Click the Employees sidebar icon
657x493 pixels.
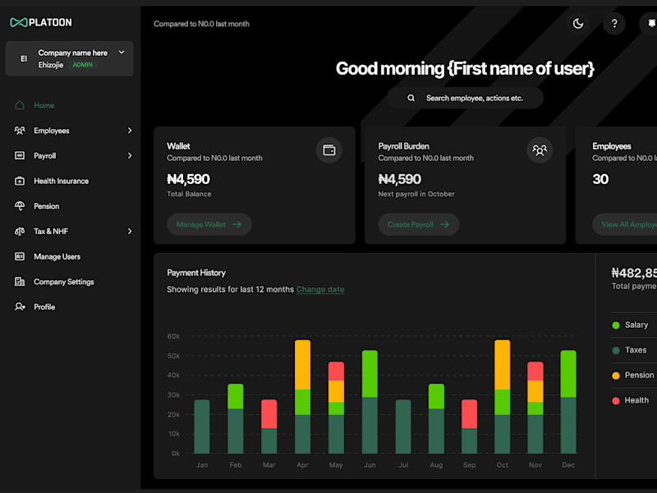20,131
